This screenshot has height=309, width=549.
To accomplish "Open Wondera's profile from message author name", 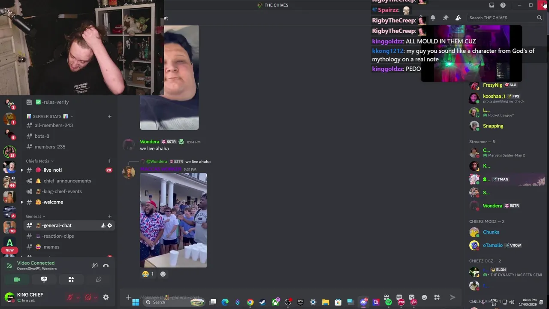I will tap(149, 142).
